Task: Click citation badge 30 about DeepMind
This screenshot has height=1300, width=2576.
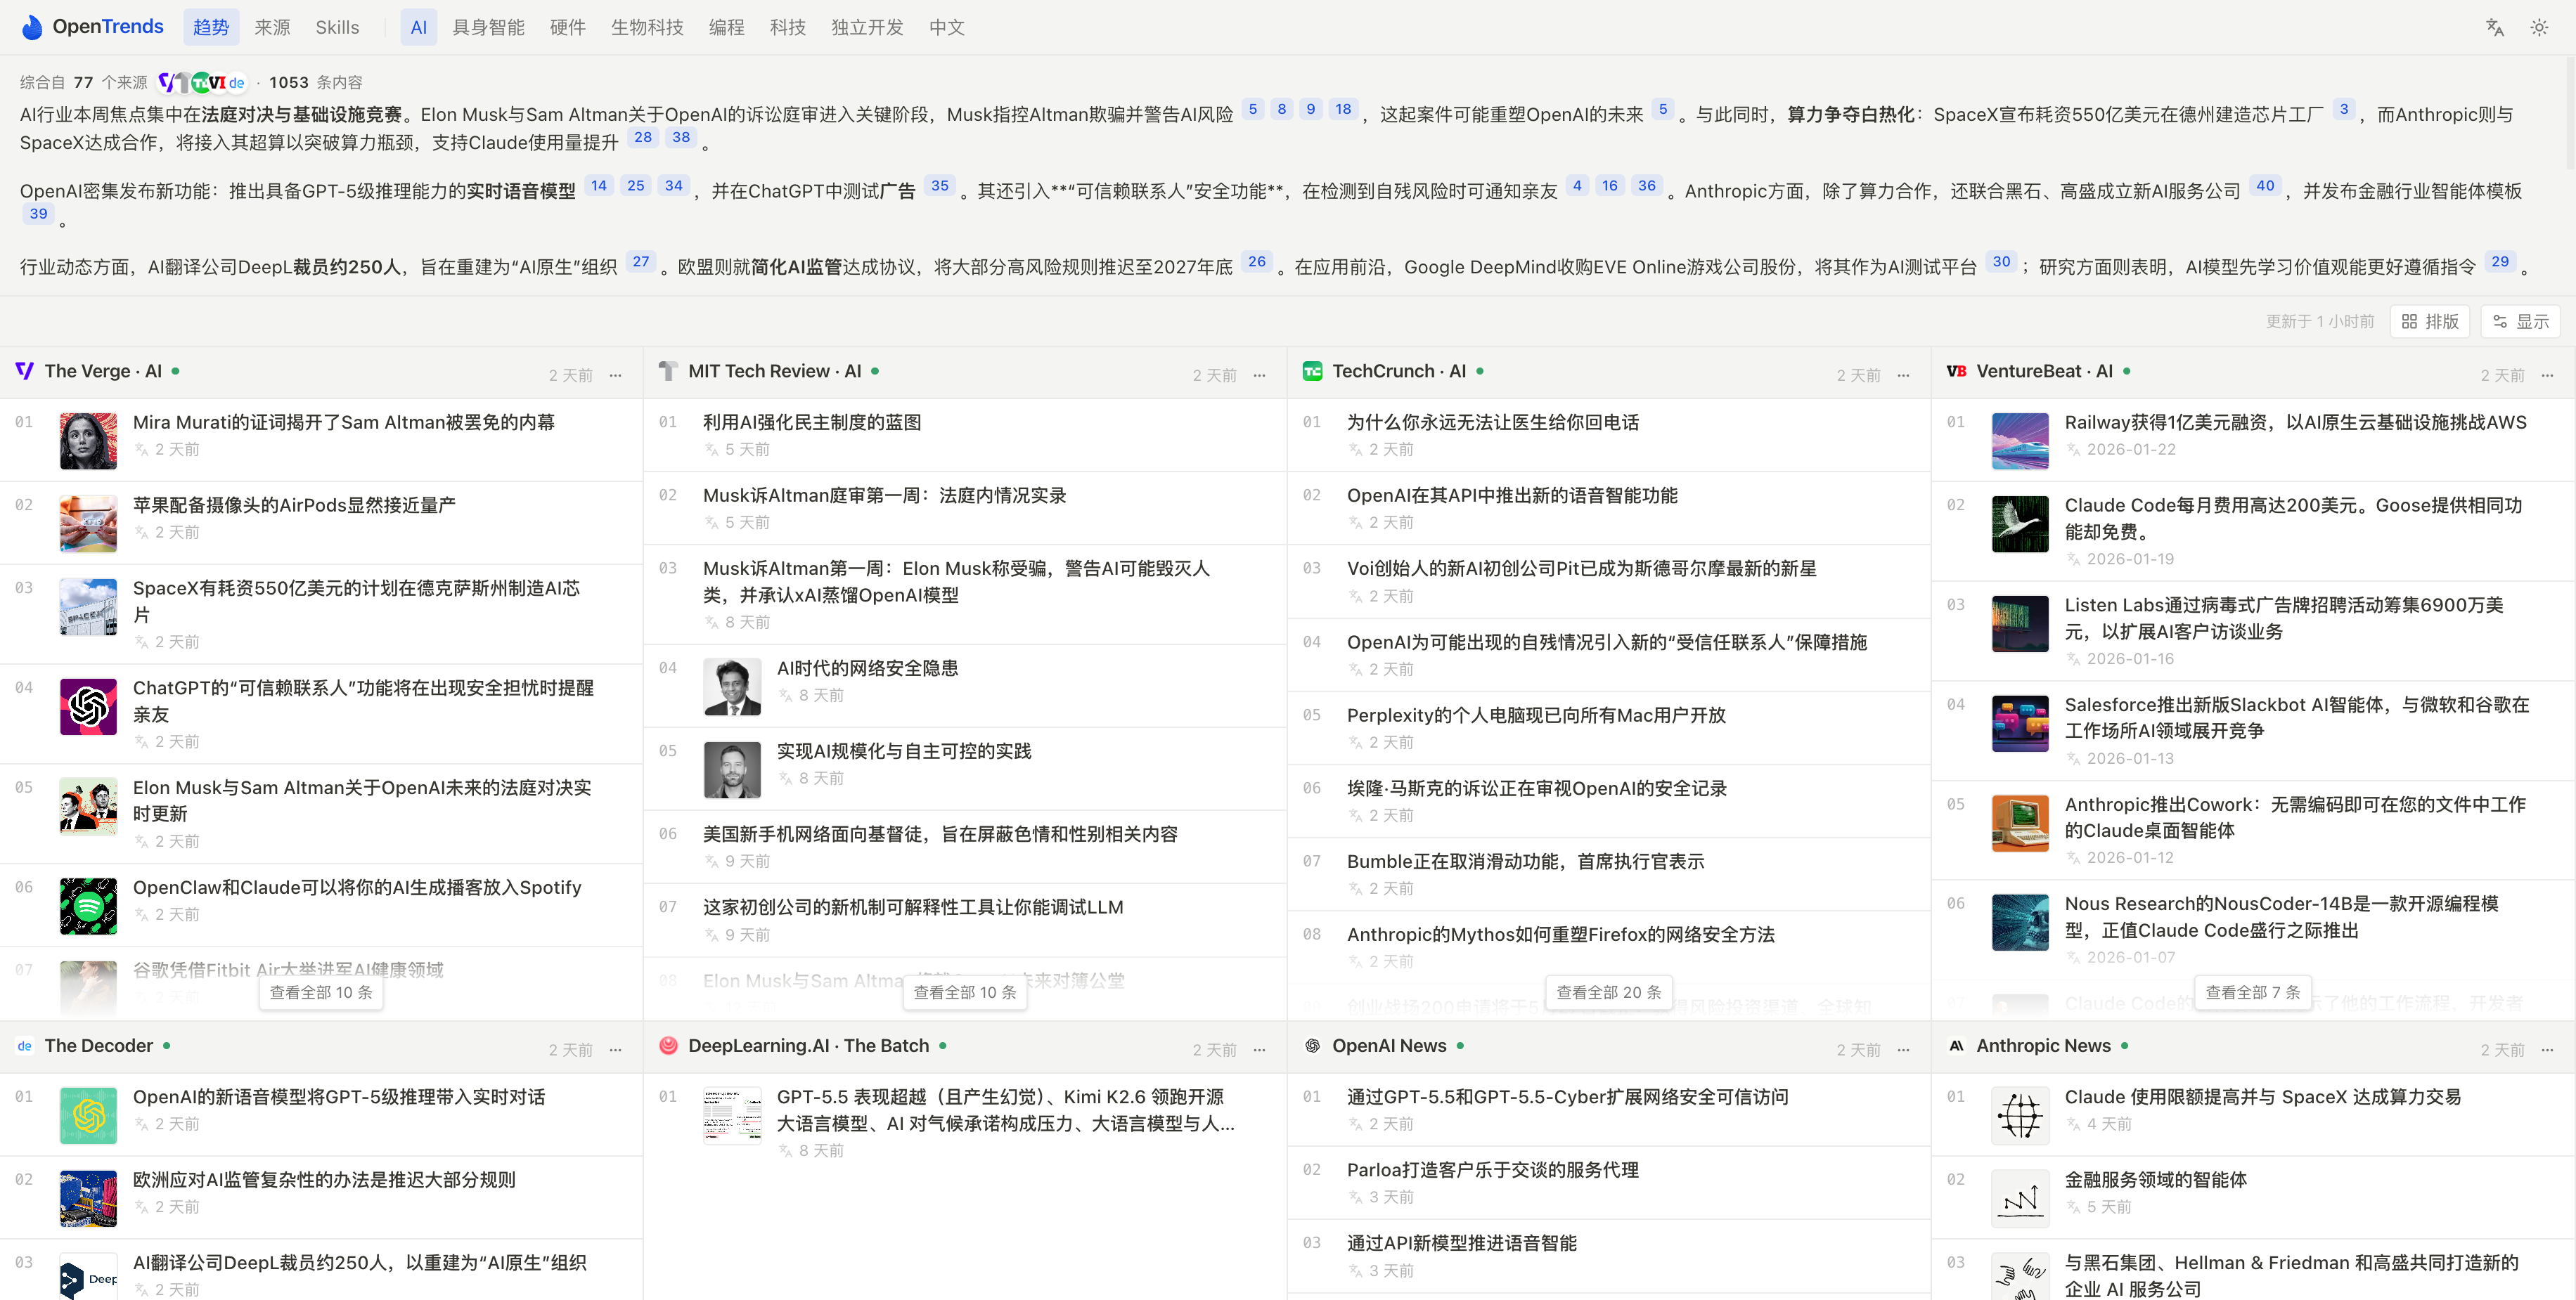Action: (2001, 261)
